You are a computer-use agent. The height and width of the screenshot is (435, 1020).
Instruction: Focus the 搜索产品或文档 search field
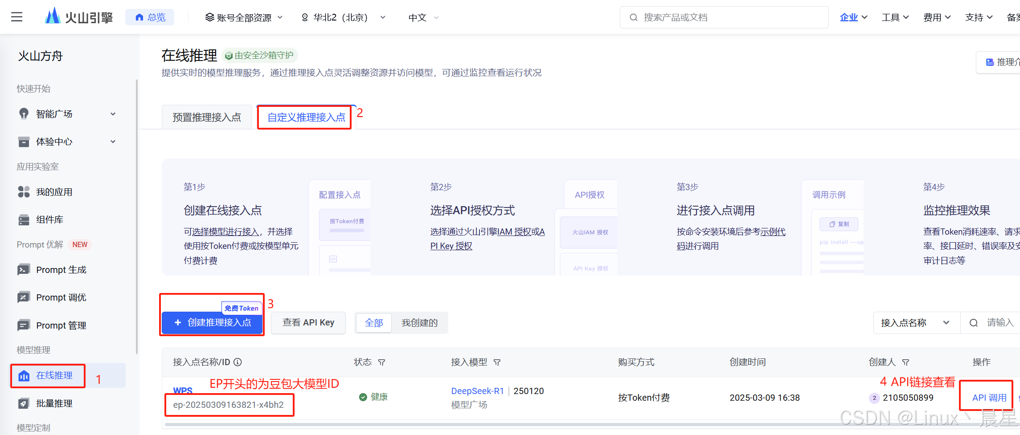pos(724,17)
